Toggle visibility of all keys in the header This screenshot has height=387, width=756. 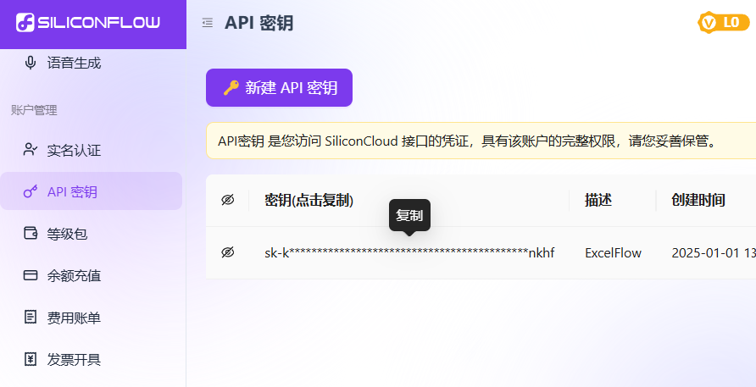227,201
